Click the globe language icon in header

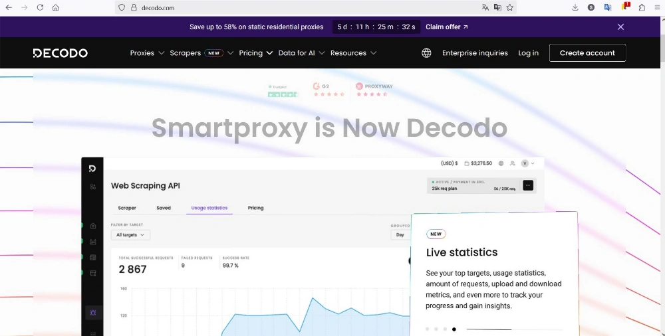coord(426,53)
